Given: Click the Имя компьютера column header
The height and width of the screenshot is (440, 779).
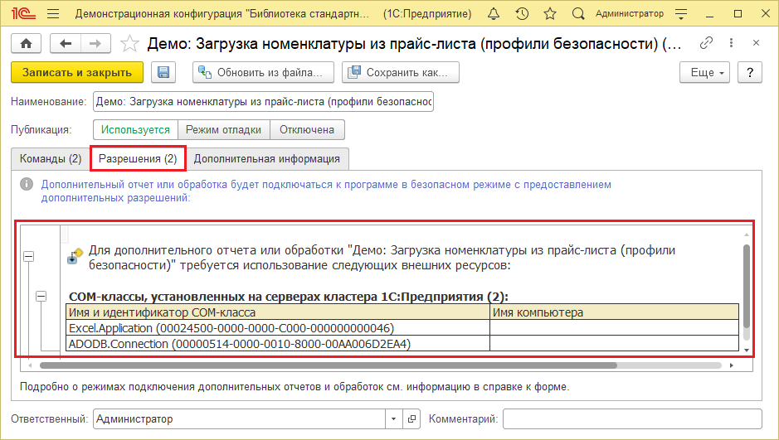Looking at the screenshot, I should [615, 312].
